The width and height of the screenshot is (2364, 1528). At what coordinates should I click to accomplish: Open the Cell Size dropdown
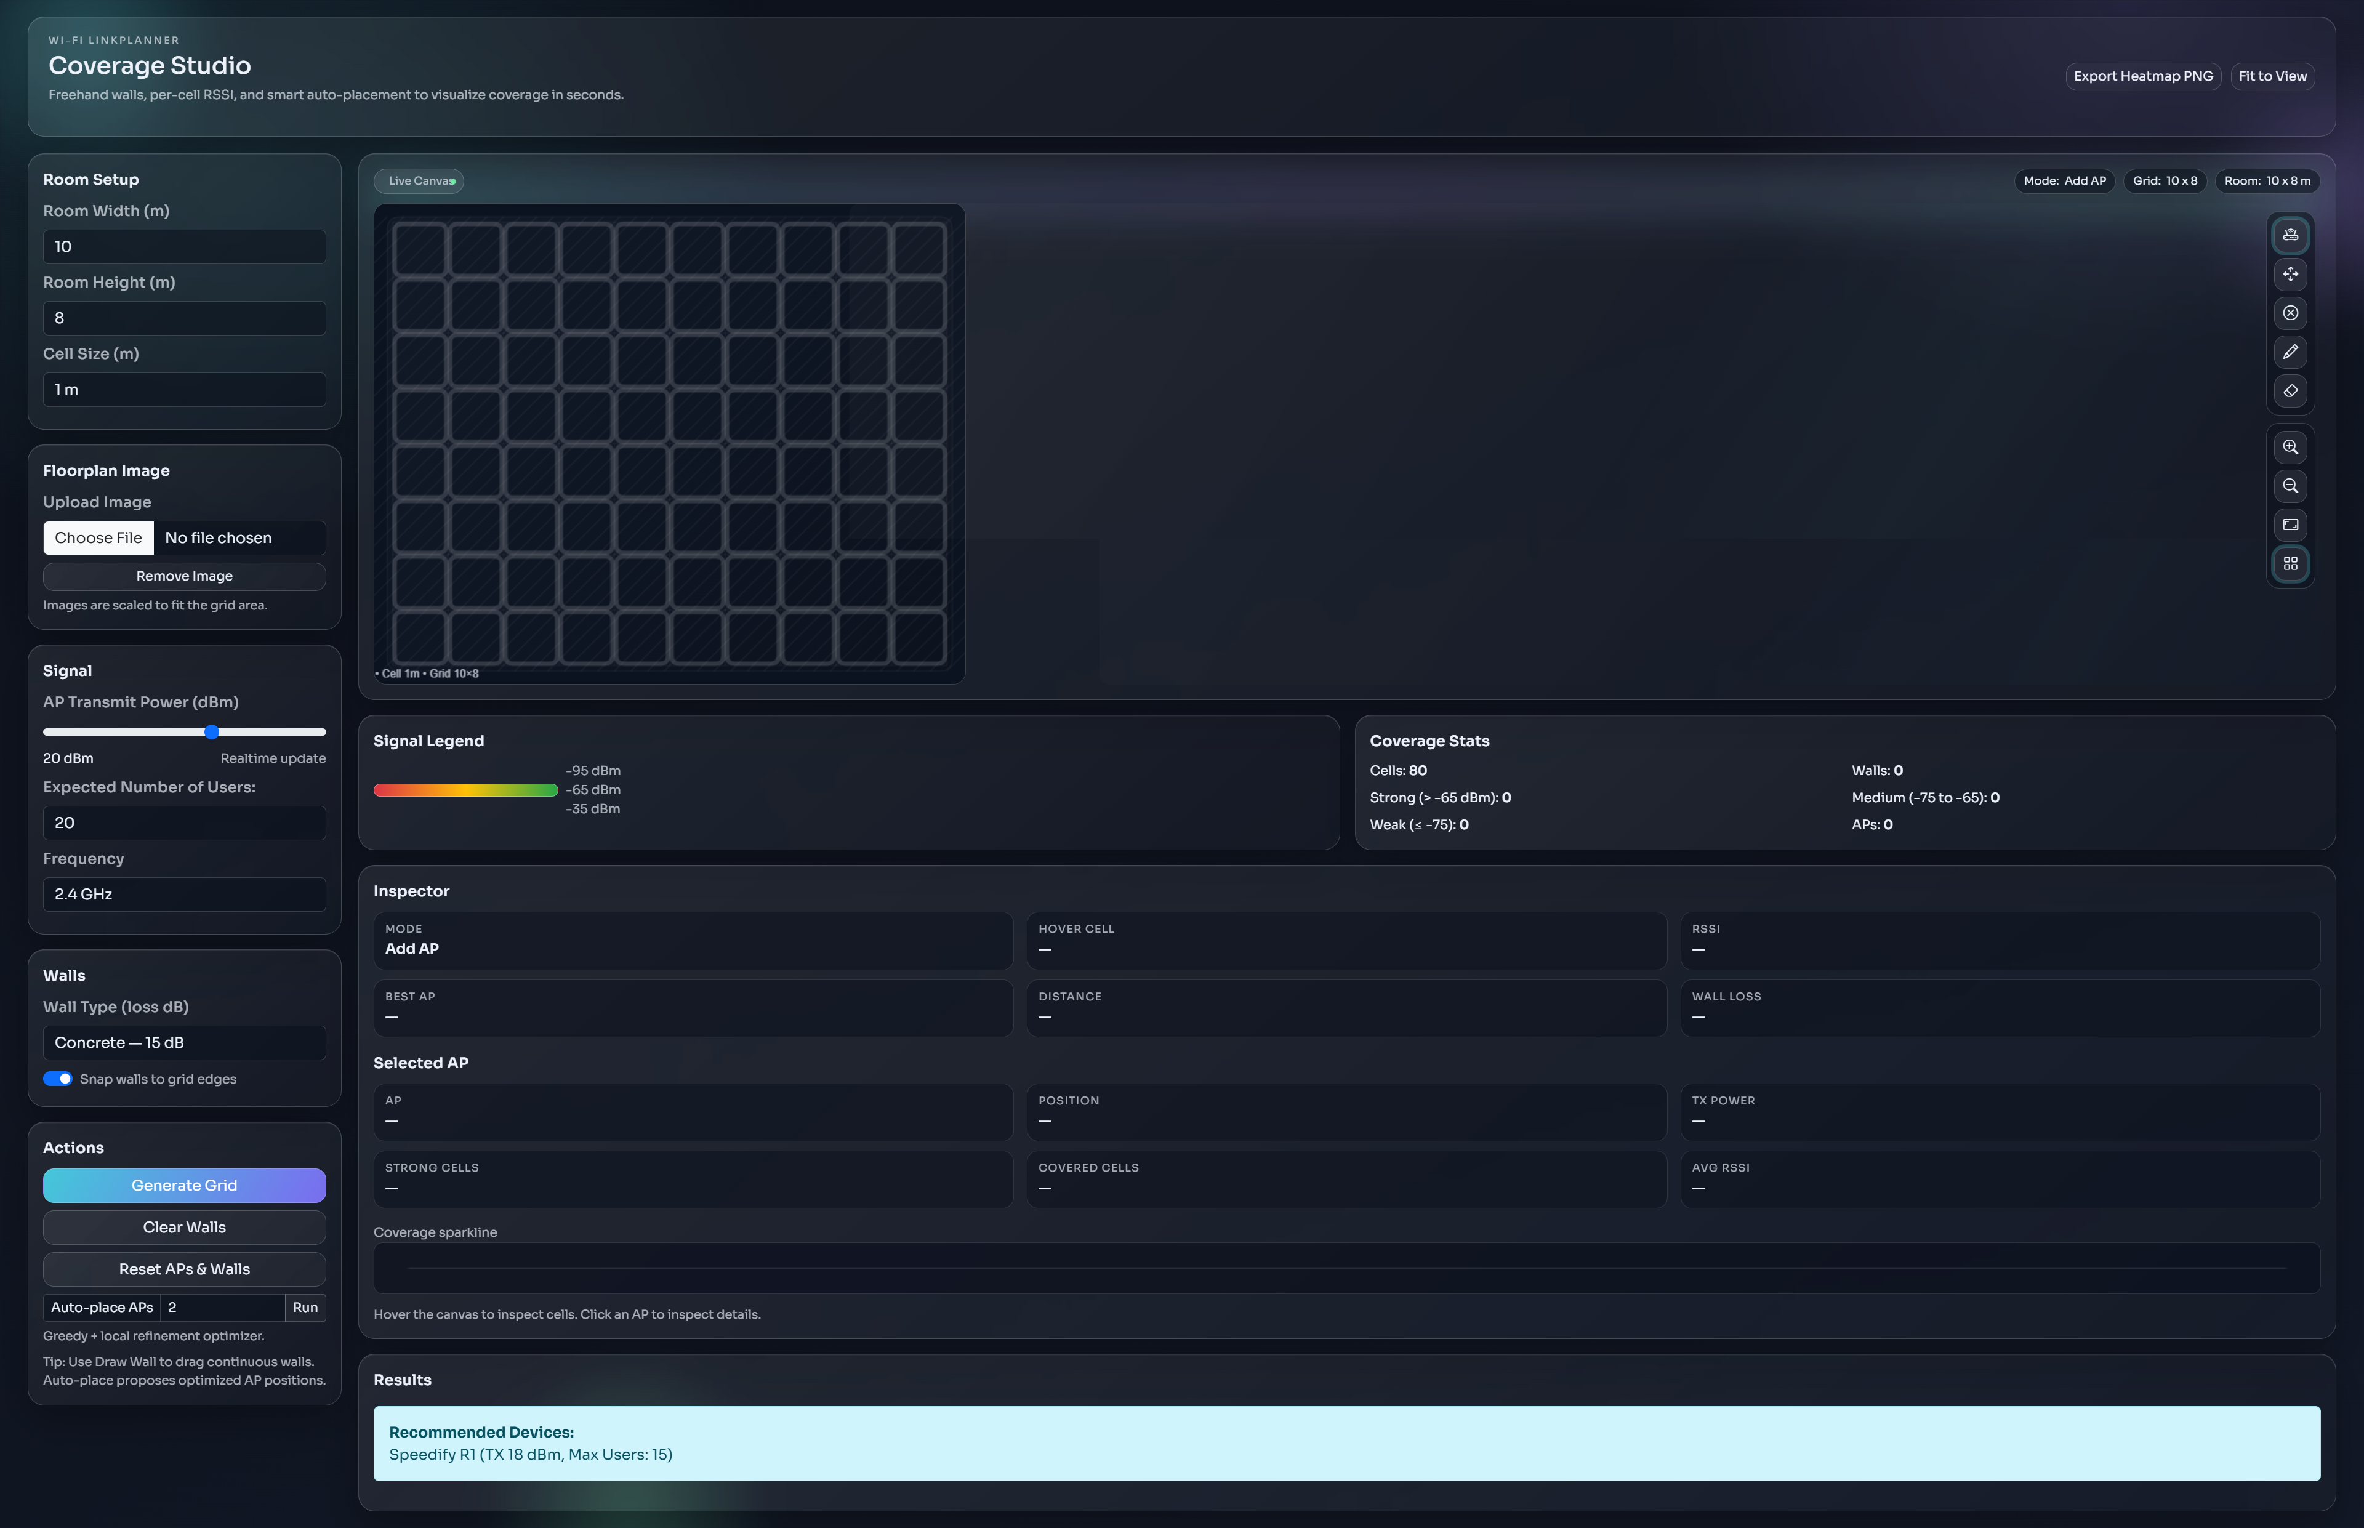tap(183, 389)
